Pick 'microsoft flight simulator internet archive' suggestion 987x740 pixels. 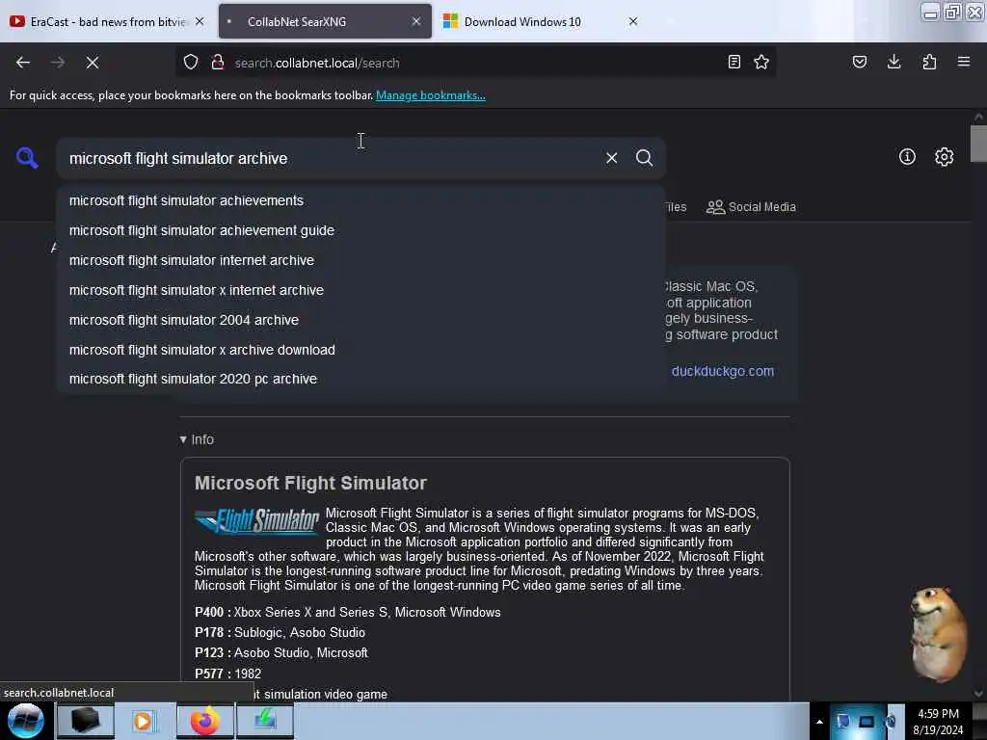(x=360, y=260)
